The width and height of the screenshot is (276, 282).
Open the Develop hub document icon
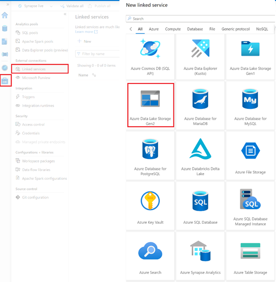tap(4, 41)
